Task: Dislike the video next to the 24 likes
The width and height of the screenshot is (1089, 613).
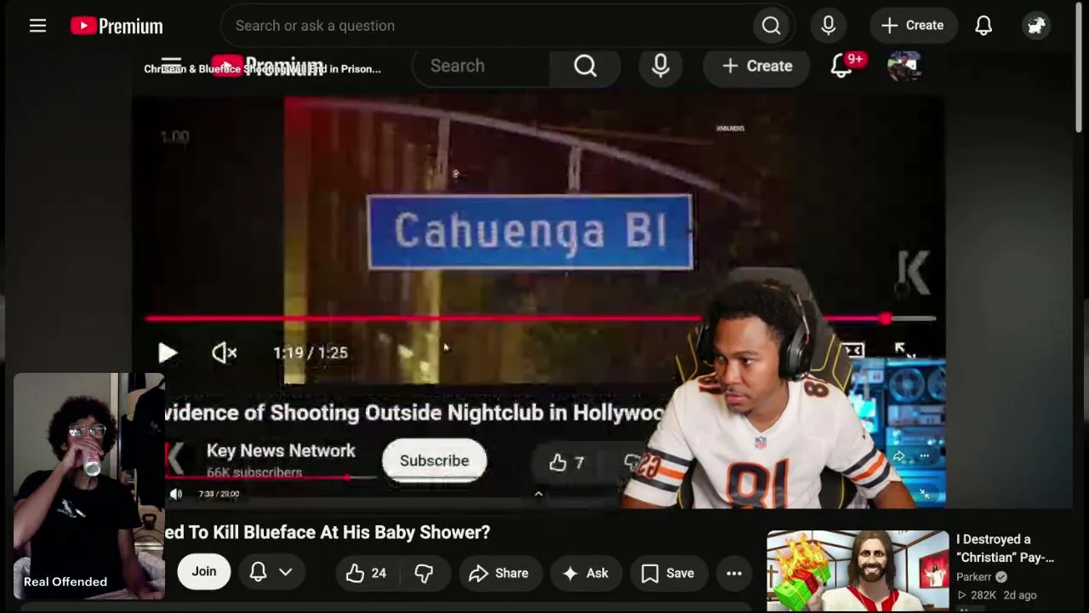Action: pyautogui.click(x=424, y=573)
